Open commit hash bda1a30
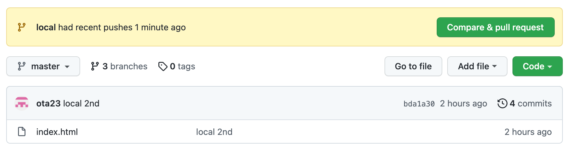 (x=419, y=104)
